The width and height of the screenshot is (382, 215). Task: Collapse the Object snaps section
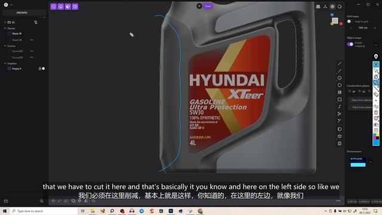[376, 45]
